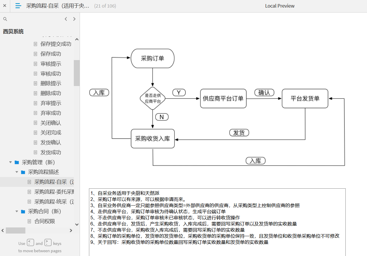Click the 确认 connector label
The height and width of the screenshot is (256, 367).
[264, 93]
